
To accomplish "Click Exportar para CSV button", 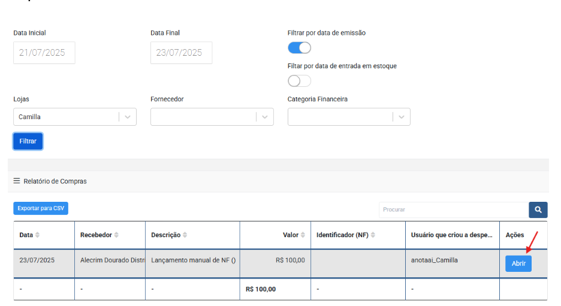I will pyautogui.click(x=41, y=208).
